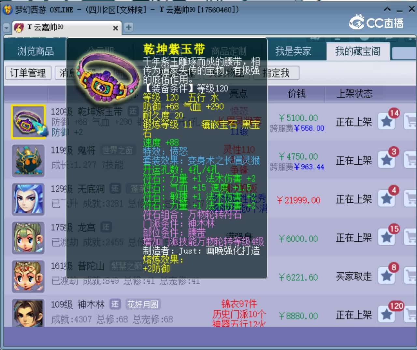Open the 指定我 sub-tab

(276, 73)
